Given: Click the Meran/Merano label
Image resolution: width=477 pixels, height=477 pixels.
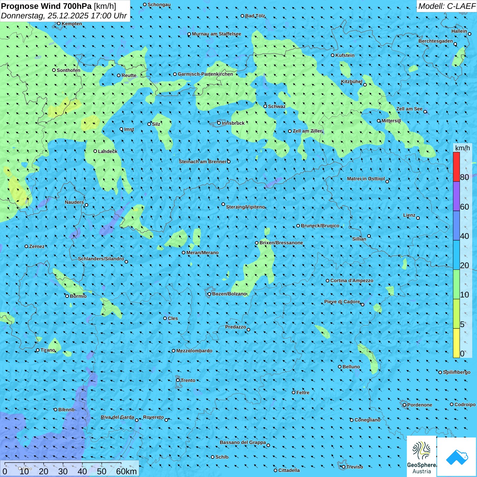Looking at the screenshot, I should pyautogui.click(x=202, y=252).
